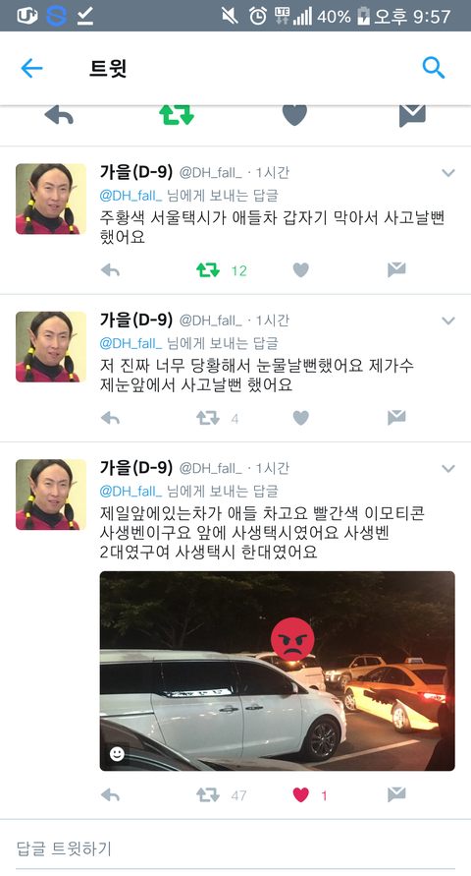
Task: Tap the back arrow in the header
Action: pyautogui.click(x=31, y=68)
